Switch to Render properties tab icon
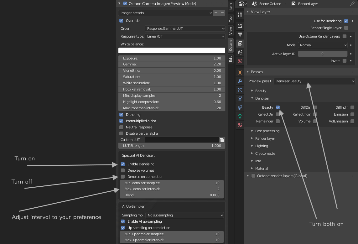Image resolution: width=358 pixels, height=244 pixels. click(x=240, y=26)
